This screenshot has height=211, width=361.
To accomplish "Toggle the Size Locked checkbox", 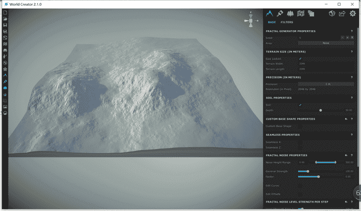I will point(300,59).
